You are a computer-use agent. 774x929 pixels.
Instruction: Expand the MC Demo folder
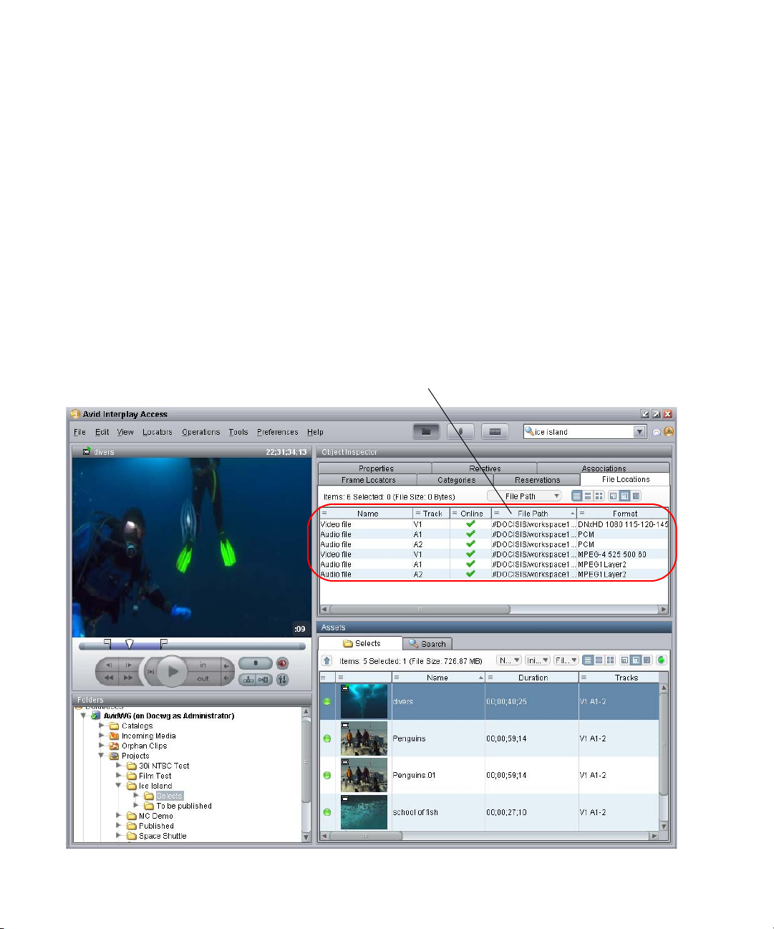(x=119, y=816)
